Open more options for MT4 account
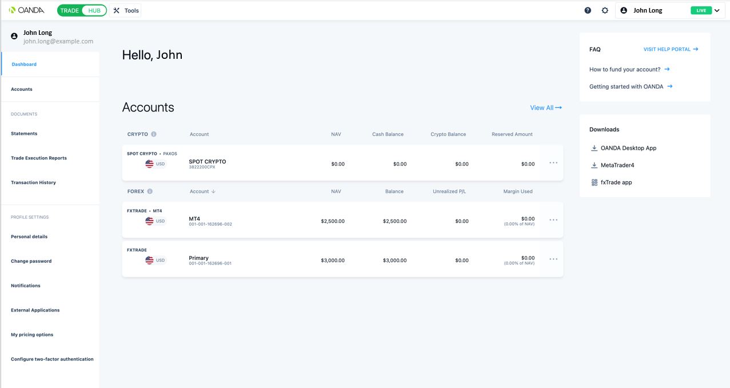Image resolution: width=730 pixels, height=388 pixels. click(553, 220)
